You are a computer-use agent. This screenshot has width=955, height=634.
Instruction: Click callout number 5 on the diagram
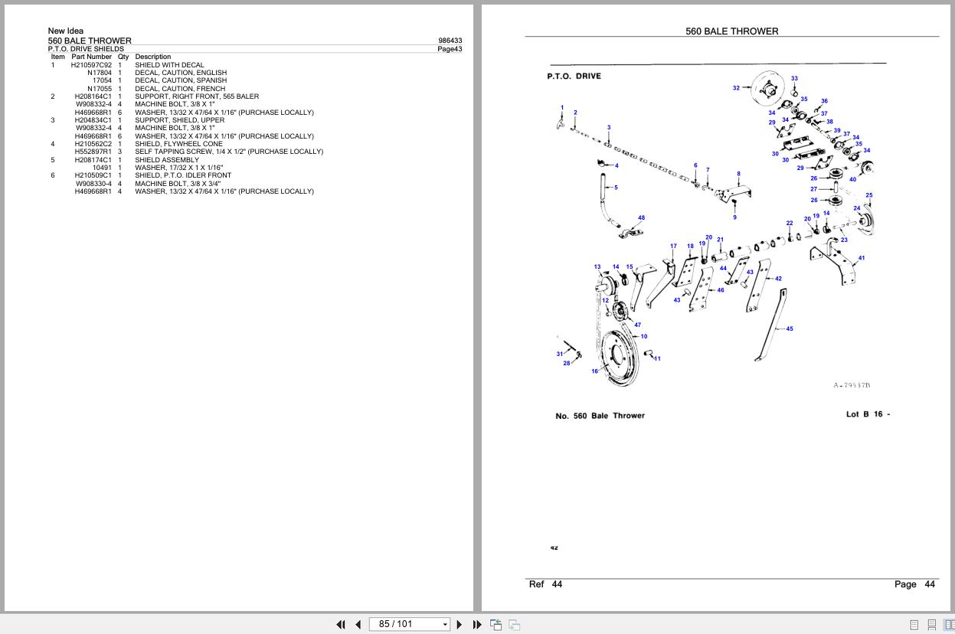coord(616,188)
